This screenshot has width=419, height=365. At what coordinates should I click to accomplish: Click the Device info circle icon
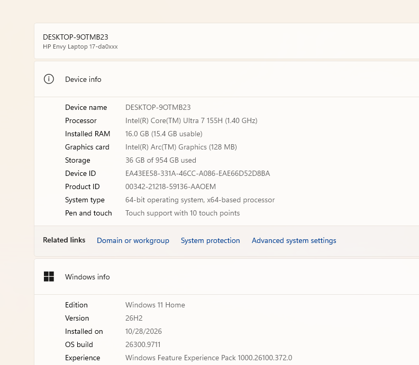pos(49,79)
